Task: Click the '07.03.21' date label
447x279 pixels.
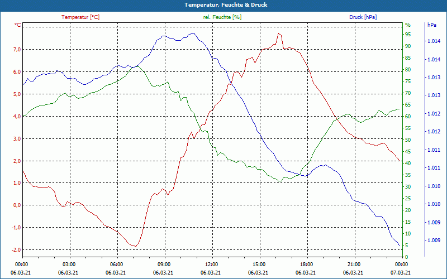Action: click(401, 273)
